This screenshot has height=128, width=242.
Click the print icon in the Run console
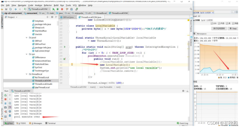(x=10, y=112)
